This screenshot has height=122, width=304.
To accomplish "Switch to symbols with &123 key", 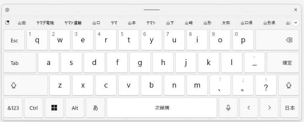I will click(x=13, y=108).
